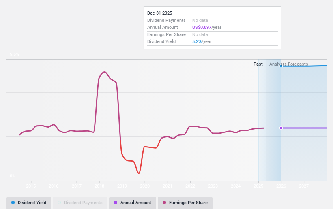Click the Annual Amount row label in tooltip
Image resolution: width=333 pixels, height=209 pixels.
click(x=163, y=28)
